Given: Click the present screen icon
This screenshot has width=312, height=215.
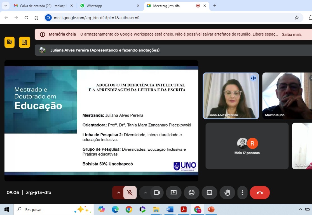Looking at the screenshot, I should pyautogui.click(x=173, y=193).
